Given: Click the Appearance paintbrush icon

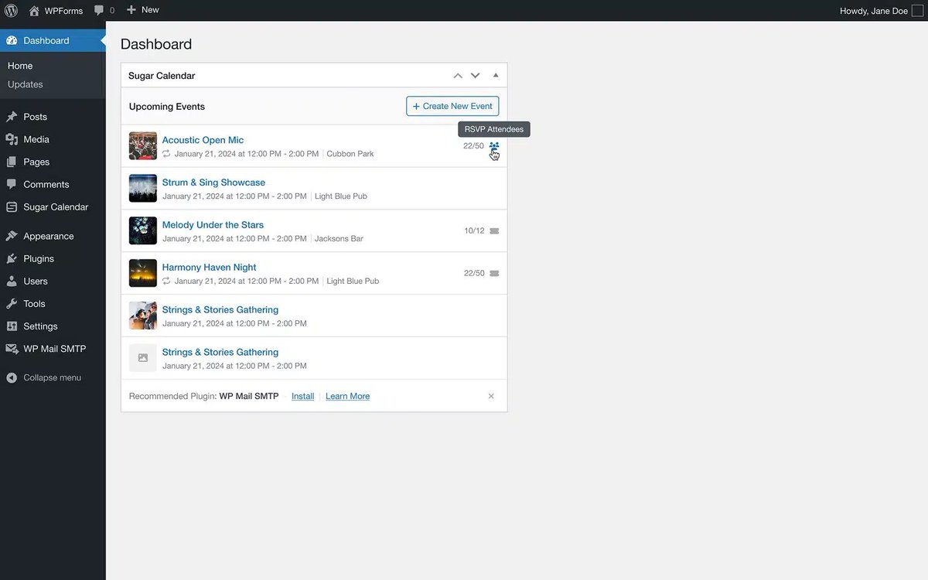Looking at the screenshot, I should (12, 236).
